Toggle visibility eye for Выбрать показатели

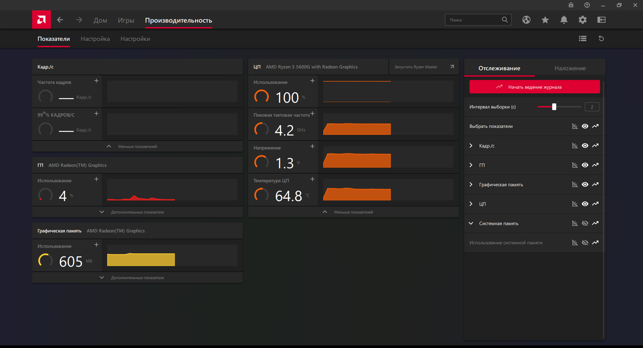coord(585,126)
